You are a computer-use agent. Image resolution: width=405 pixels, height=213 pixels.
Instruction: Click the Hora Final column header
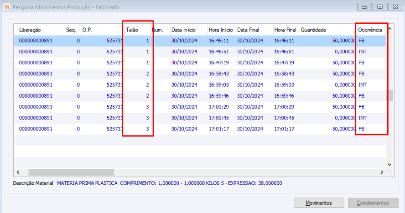pos(286,30)
